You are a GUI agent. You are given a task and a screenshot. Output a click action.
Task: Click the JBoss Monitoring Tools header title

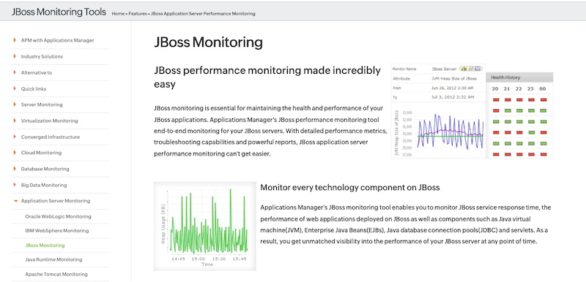(59, 12)
